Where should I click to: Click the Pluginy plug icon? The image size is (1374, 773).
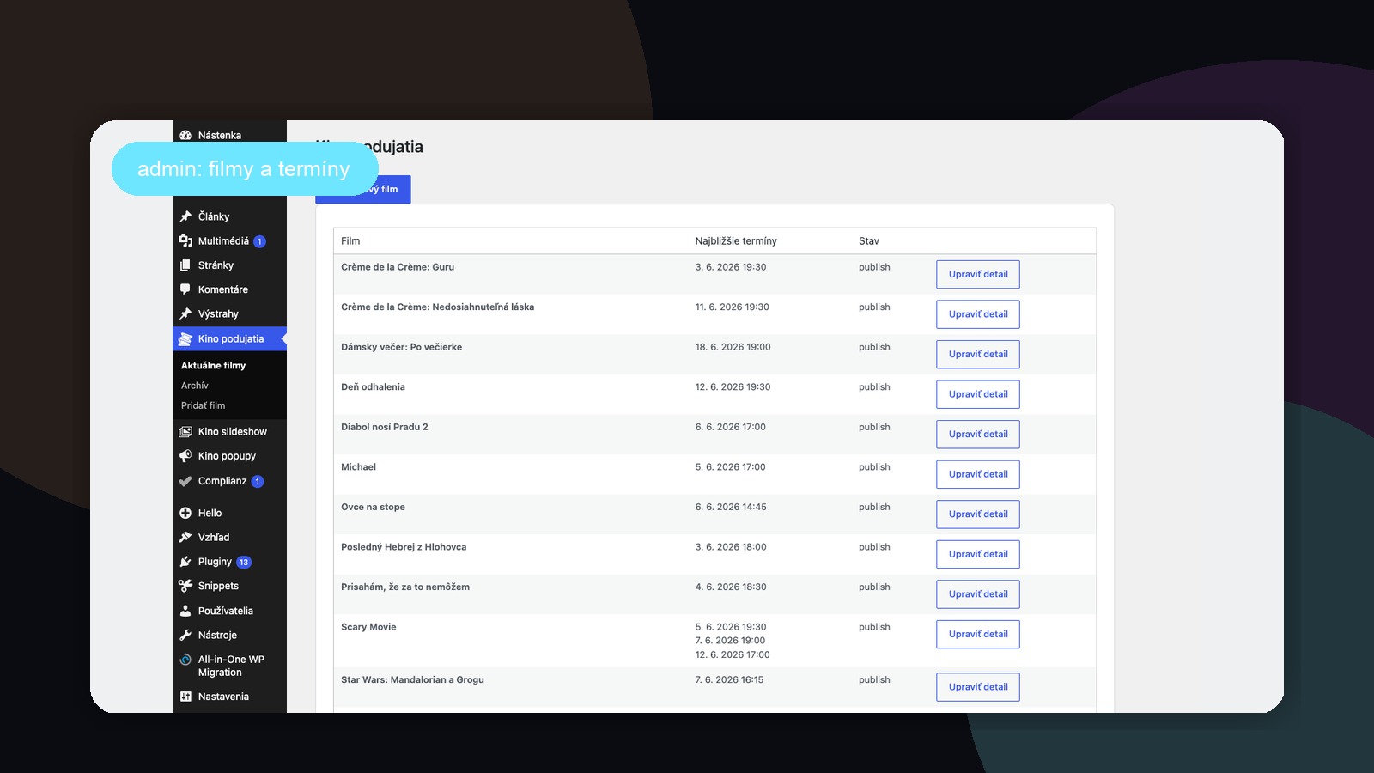coord(185,562)
